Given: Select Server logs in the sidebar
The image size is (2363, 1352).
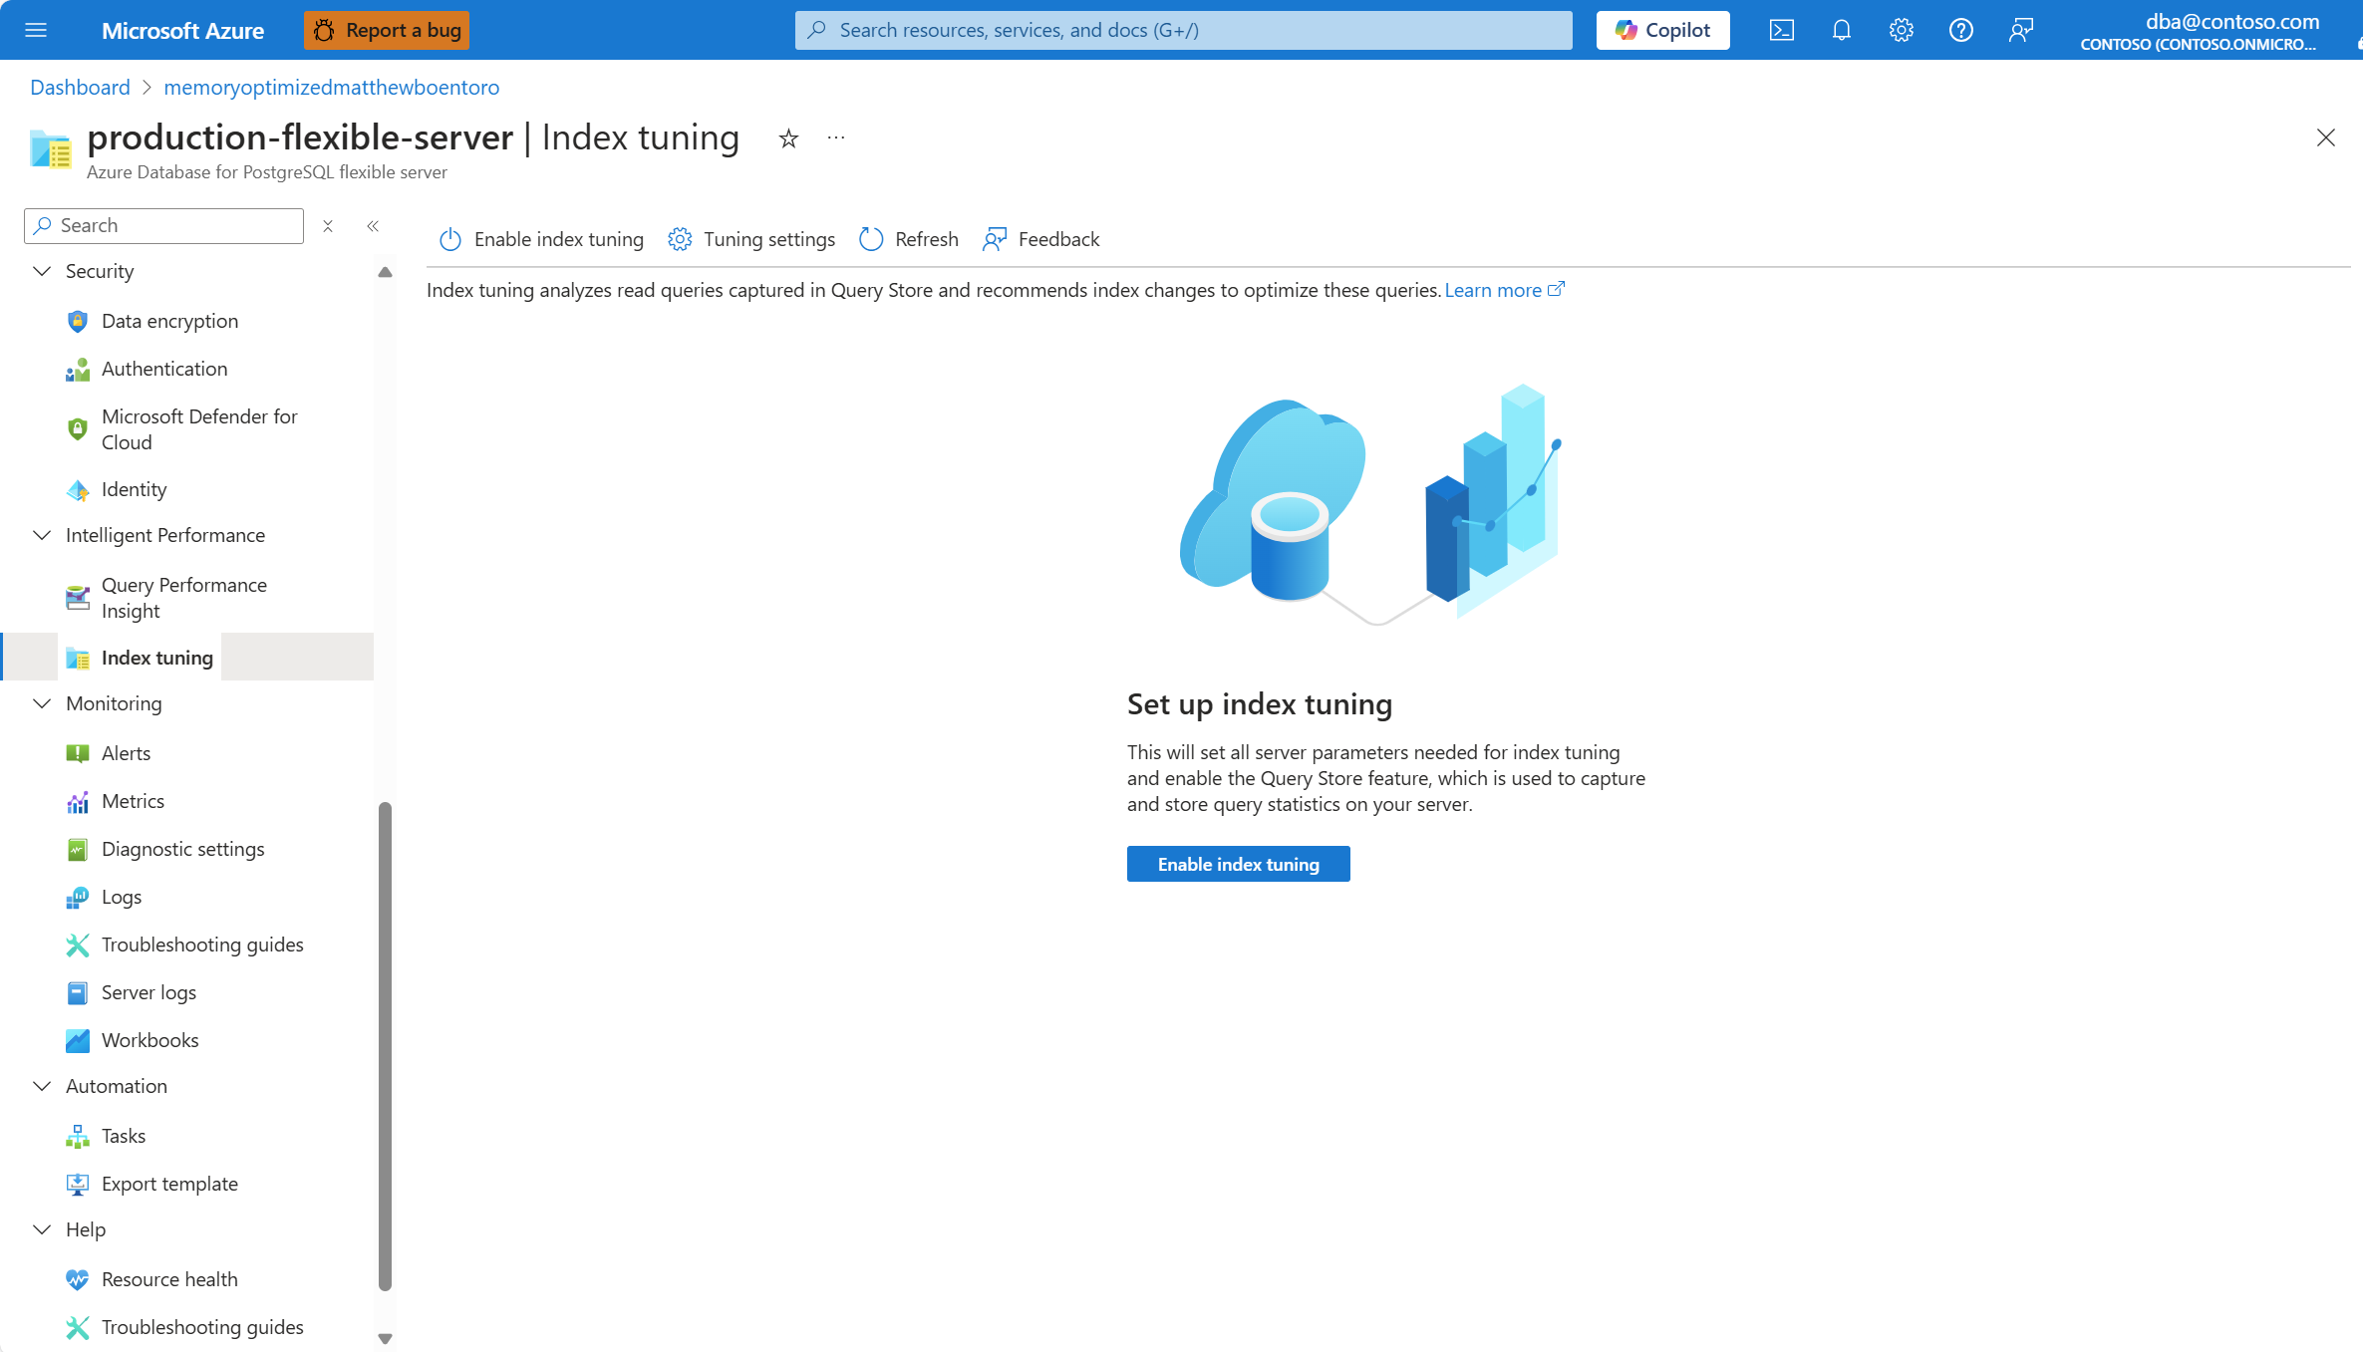Looking at the screenshot, I should [x=148, y=992].
